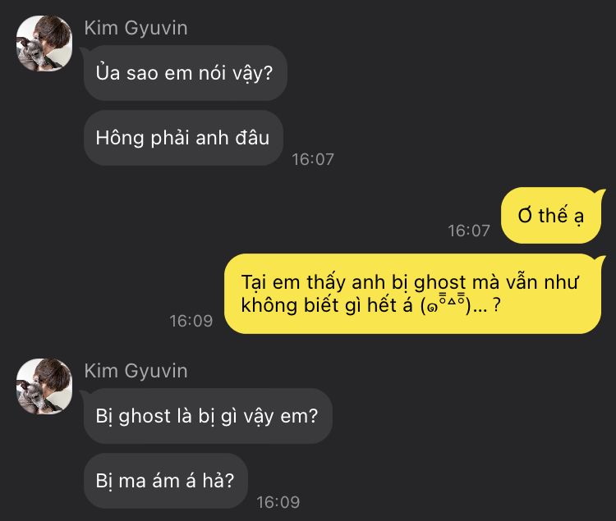The image size is (616, 521).
Task: Open Kim Gyuvin's avatar above first message
Action: pos(44,43)
